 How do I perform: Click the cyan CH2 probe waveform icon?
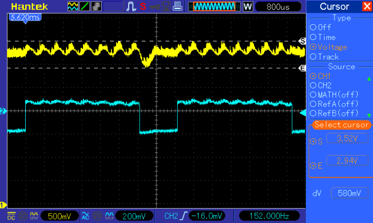coord(109,216)
